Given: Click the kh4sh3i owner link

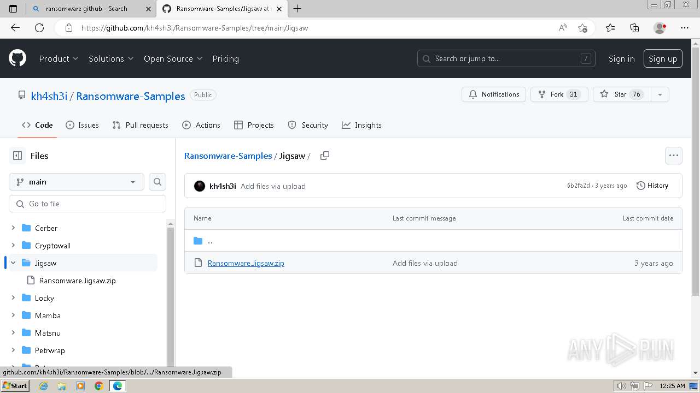Looking at the screenshot, I should (49, 96).
